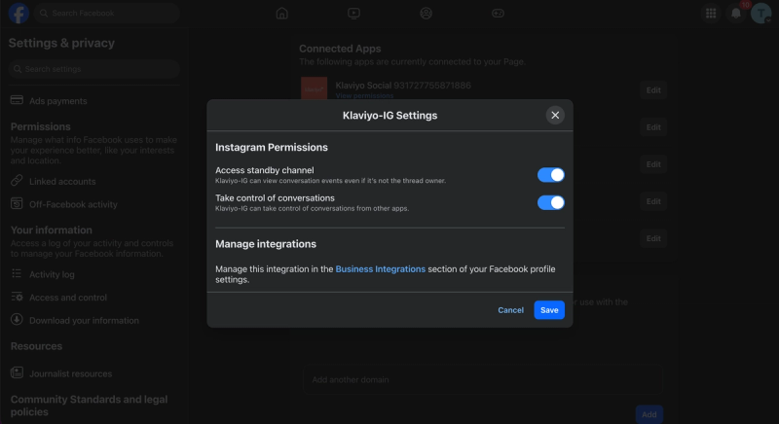The height and width of the screenshot is (424, 779).
Task: Open the apps grid menu icon
Action: [711, 14]
